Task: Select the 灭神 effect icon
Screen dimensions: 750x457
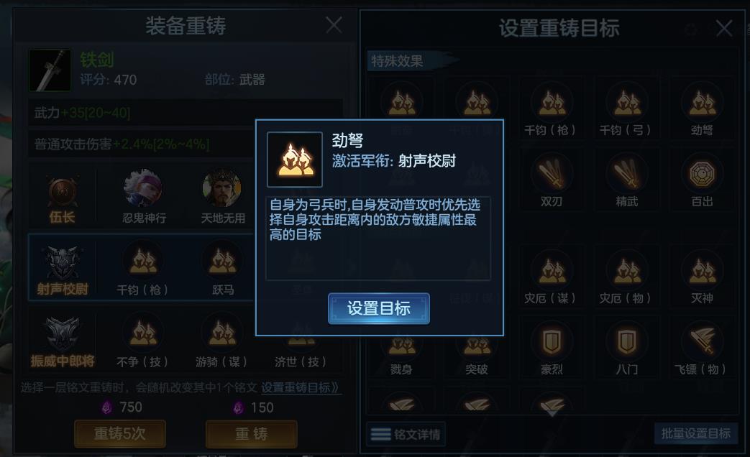Action: (702, 269)
